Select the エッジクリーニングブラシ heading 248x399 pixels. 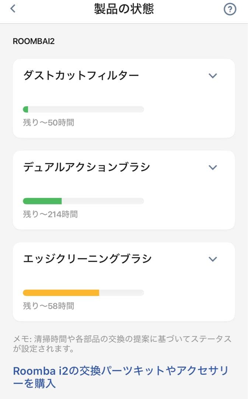click(x=87, y=259)
